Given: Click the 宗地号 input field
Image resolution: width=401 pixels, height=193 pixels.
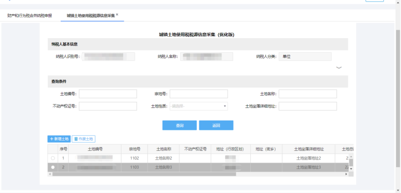Looking at the screenshot, I should (x=199, y=94).
